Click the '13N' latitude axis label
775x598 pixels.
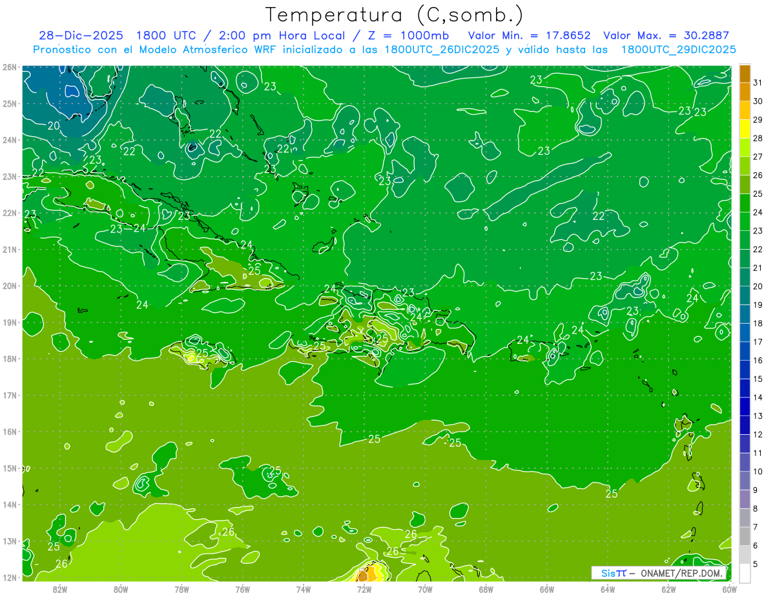point(10,541)
